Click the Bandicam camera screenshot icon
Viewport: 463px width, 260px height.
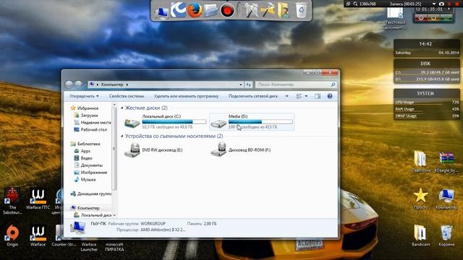pyautogui.click(x=441, y=4)
